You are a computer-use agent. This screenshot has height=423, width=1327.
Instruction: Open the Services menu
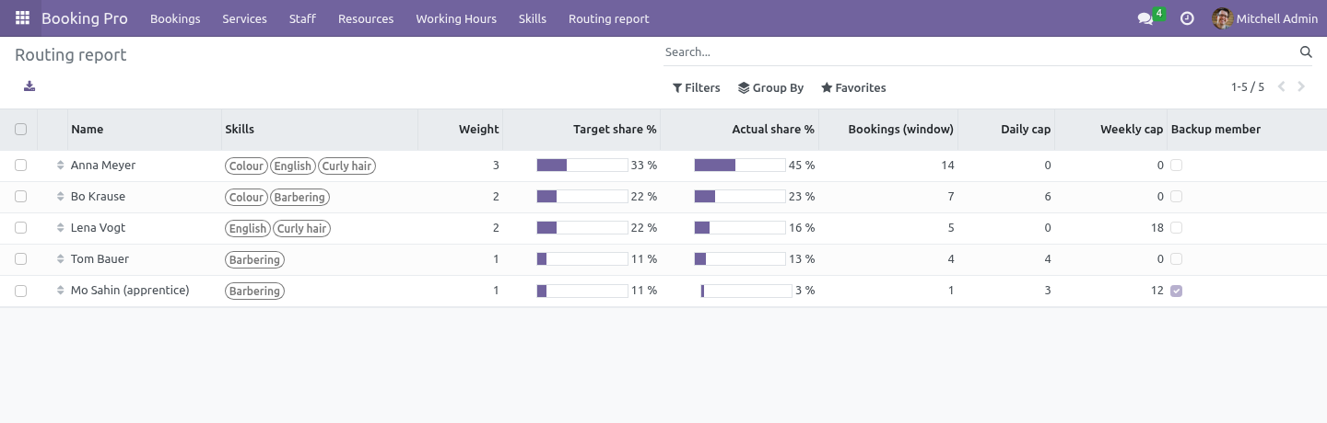245,18
